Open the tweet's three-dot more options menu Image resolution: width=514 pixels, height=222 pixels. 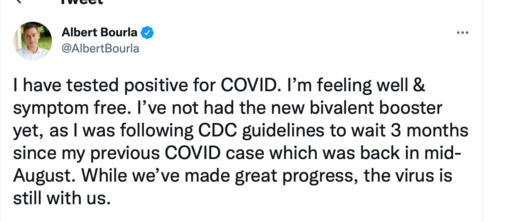[463, 33]
